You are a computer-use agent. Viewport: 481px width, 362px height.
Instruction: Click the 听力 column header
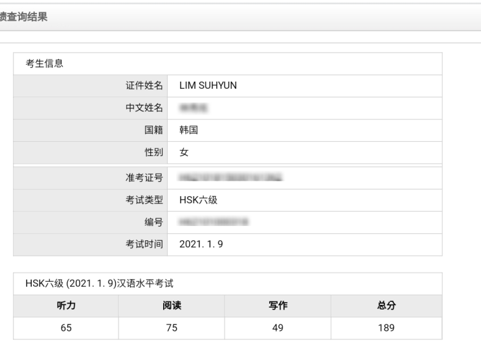[x=66, y=306]
